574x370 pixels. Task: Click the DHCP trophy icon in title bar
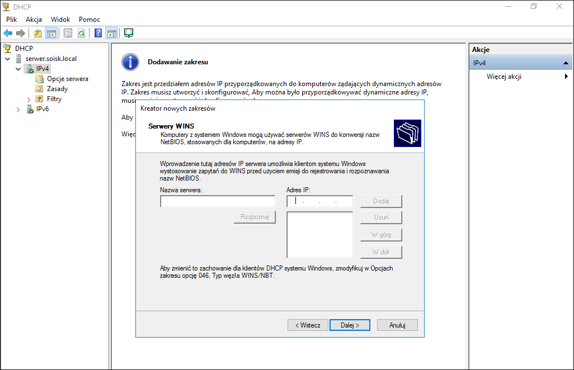click(6, 7)
